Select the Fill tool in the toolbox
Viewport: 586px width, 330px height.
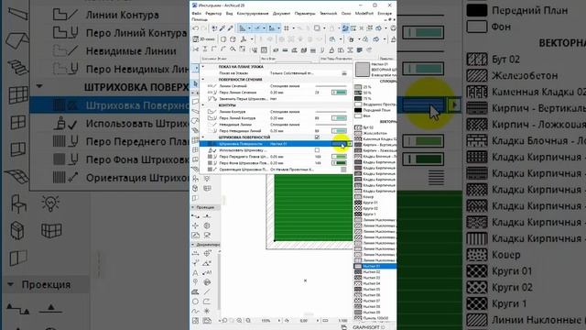[x=195, y=291]
